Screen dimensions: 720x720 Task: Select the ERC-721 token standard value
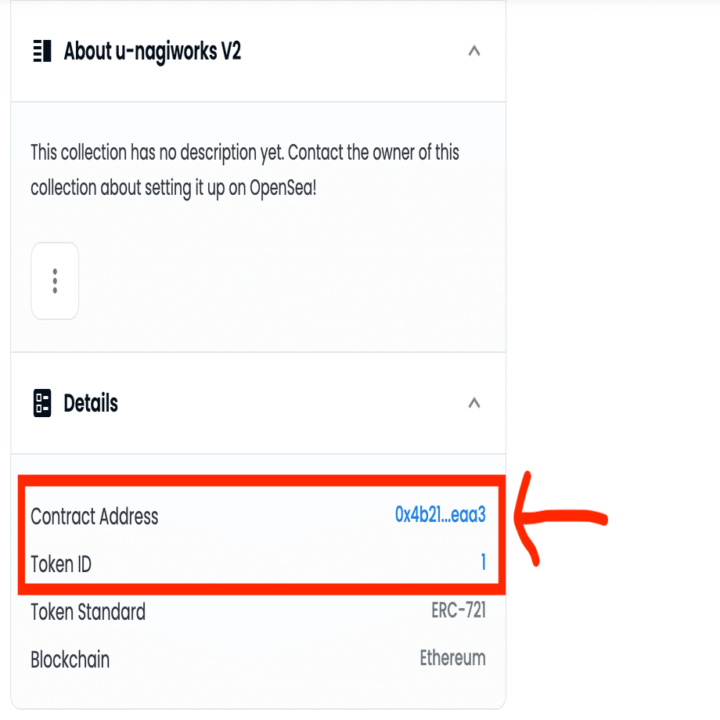tap(458, 610)
